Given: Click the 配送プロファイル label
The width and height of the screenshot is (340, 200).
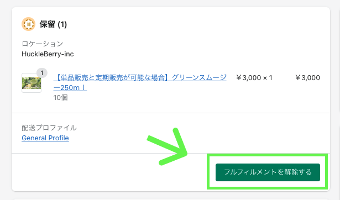Looking at the screenshot, I should [x=49, y=128].
